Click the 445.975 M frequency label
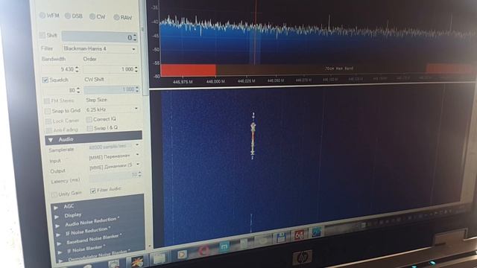This screenshot has width=477, height=268. (x=183, y=82)
